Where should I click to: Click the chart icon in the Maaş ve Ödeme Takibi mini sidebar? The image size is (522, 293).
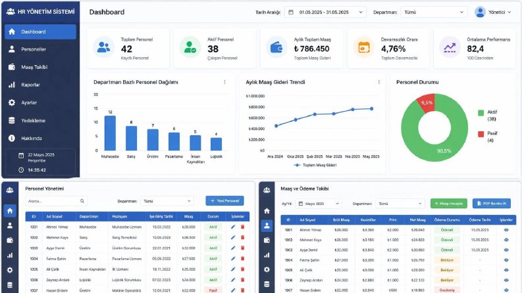point(267,255)
